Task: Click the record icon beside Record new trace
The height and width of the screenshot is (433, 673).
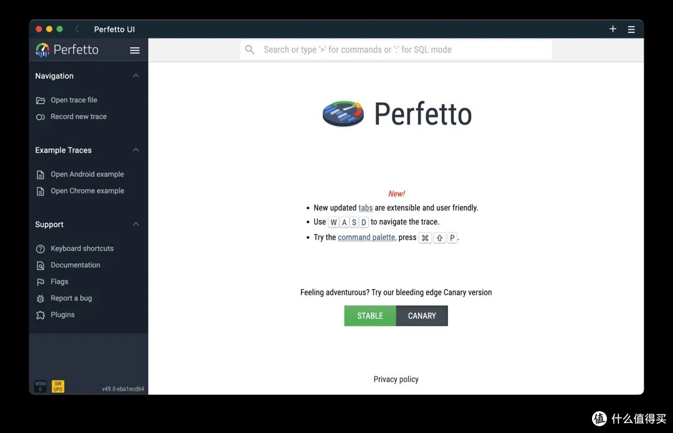Action: (41, 117)
